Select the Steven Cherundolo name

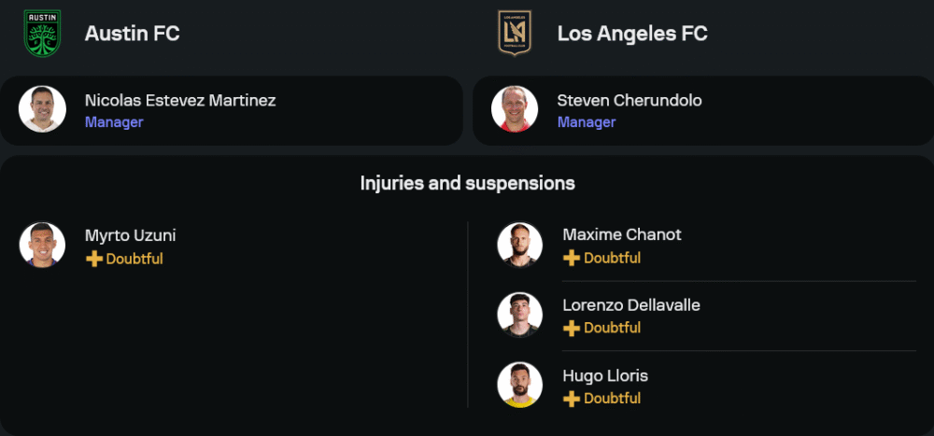(630, 100)
